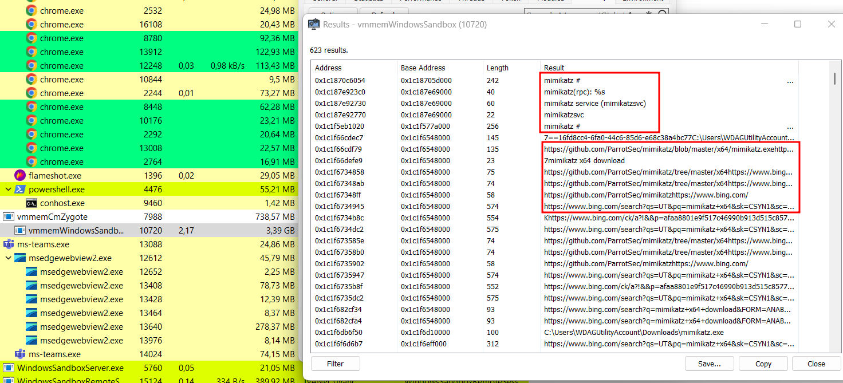Click the chrome.exe icon for PID 2532

[x=31, y=11]
